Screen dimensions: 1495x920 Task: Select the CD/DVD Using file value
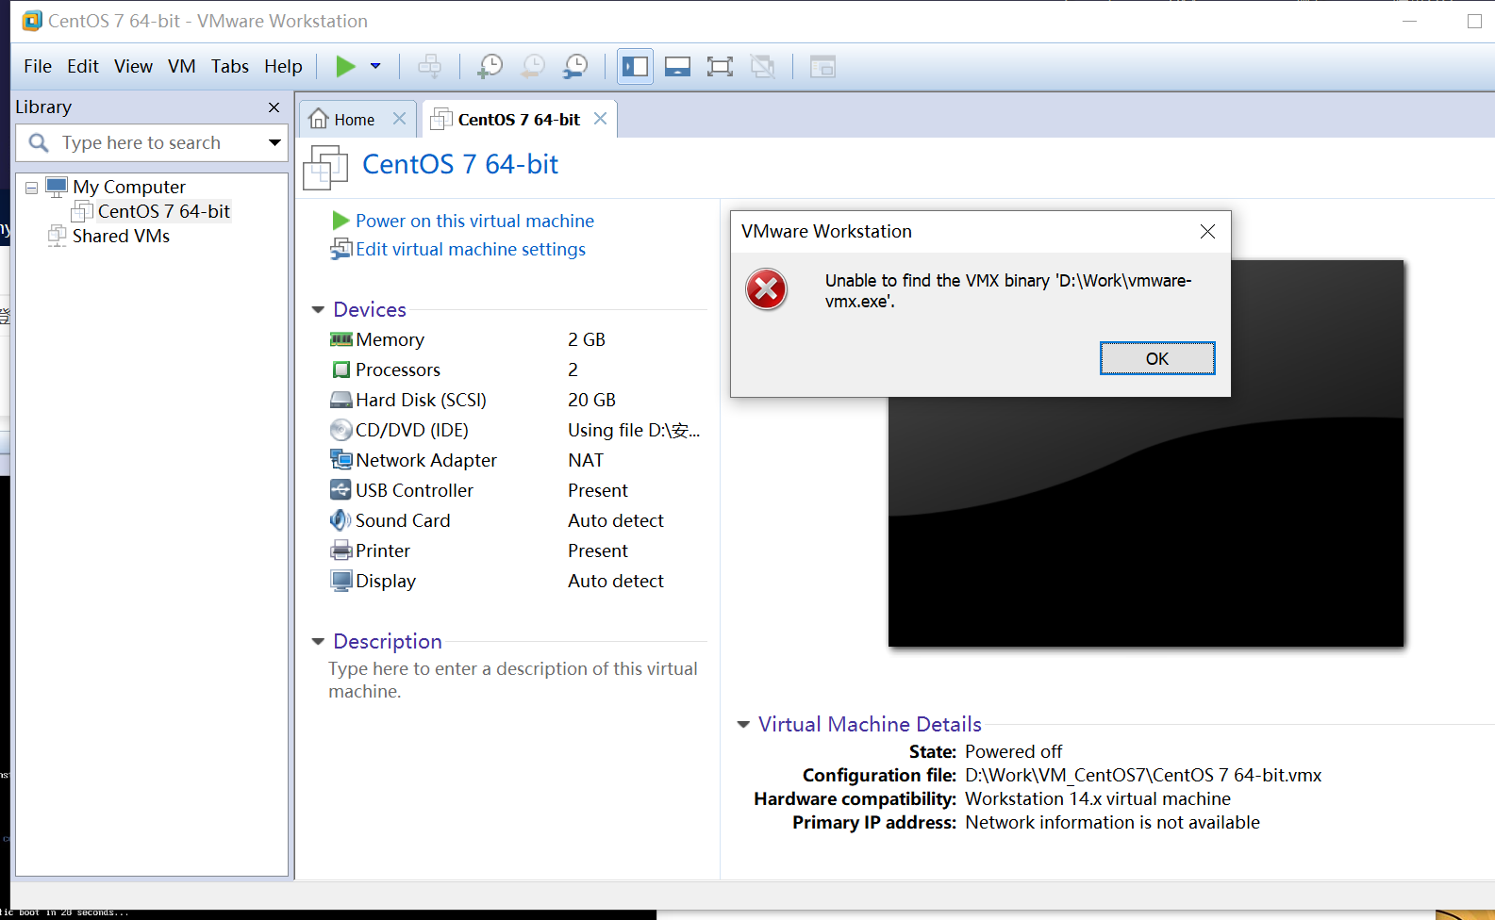point(634,430)
